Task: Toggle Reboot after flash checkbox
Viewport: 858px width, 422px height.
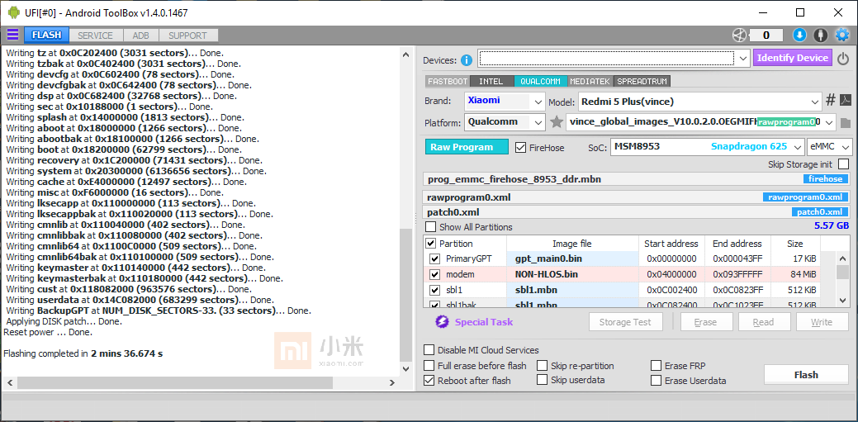Action: click(x=429, y=381)
